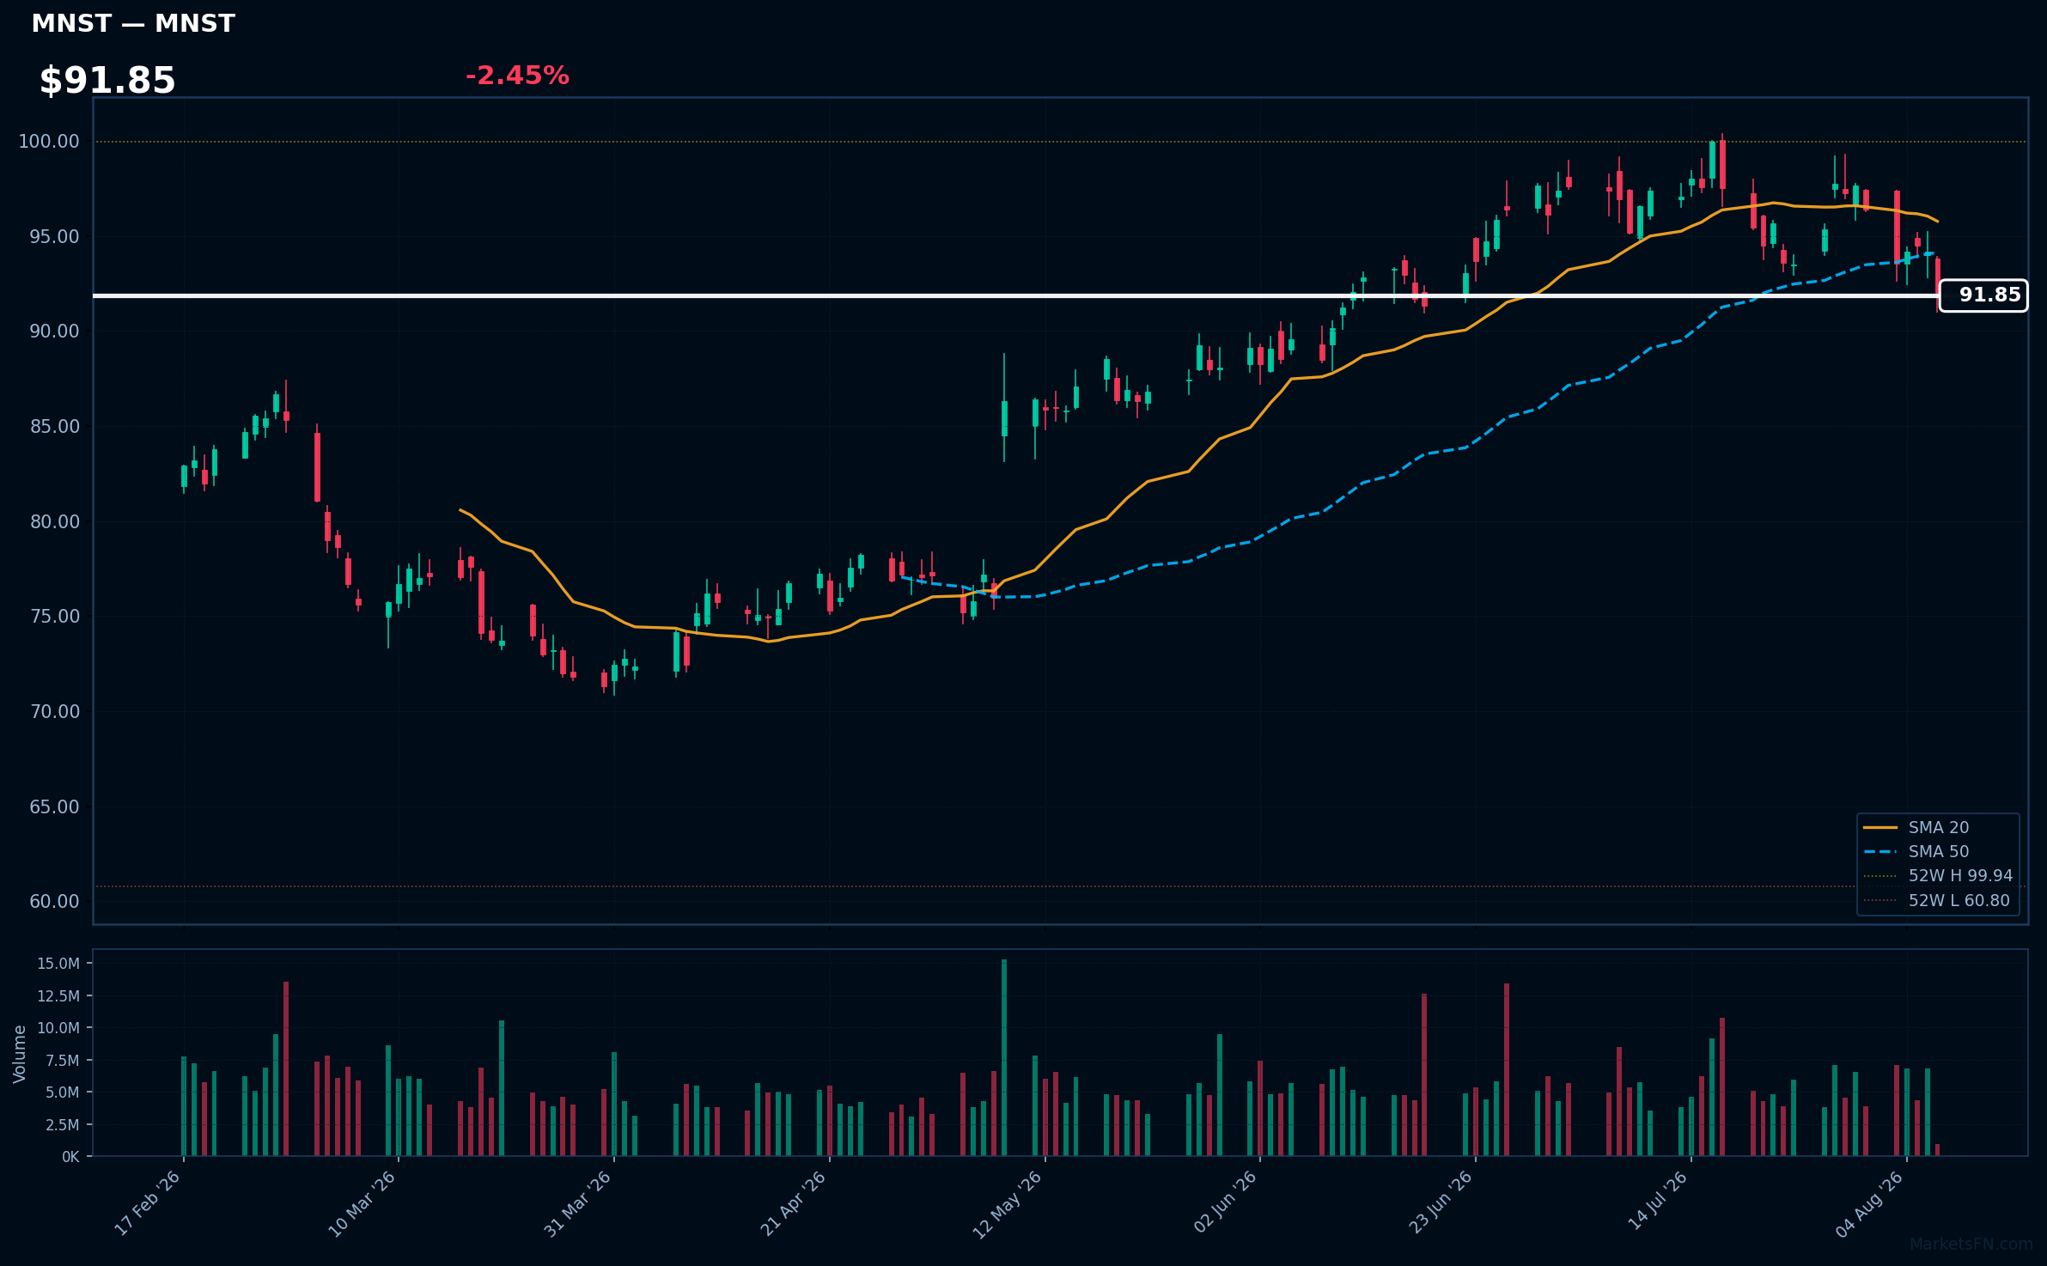Click the 91.85 price label on right axis
The width and height of the screenshot is (2047, 1266).
click(x=1983, y=295)
